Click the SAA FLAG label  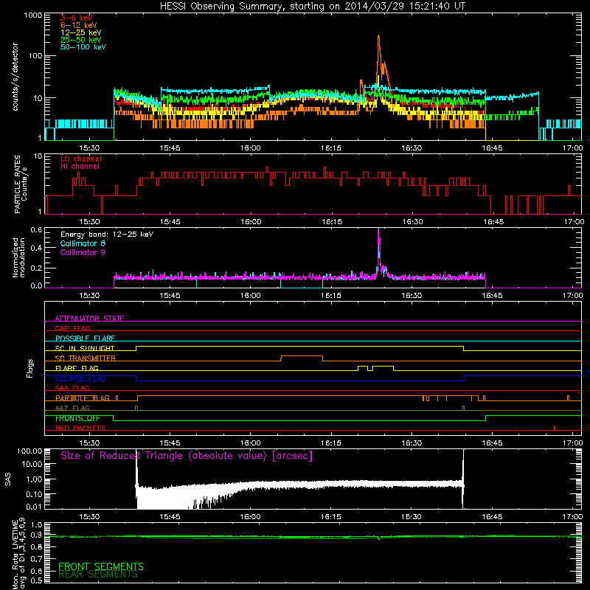72,388
